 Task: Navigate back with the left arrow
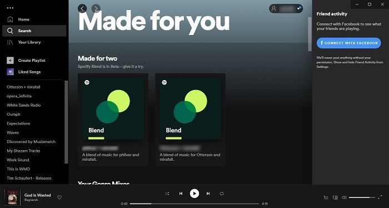point(82,8)
